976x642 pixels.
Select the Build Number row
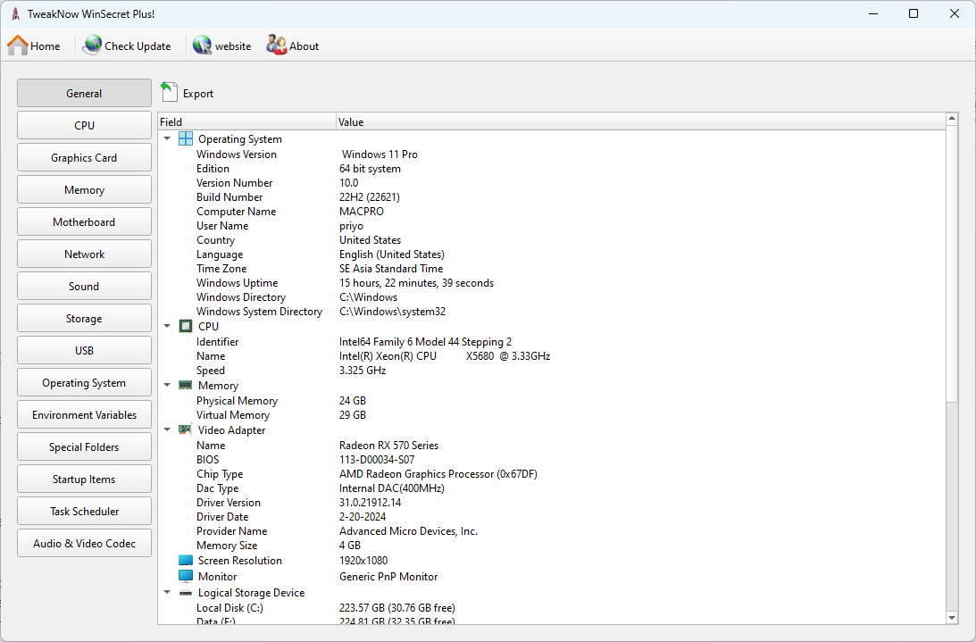552,196
